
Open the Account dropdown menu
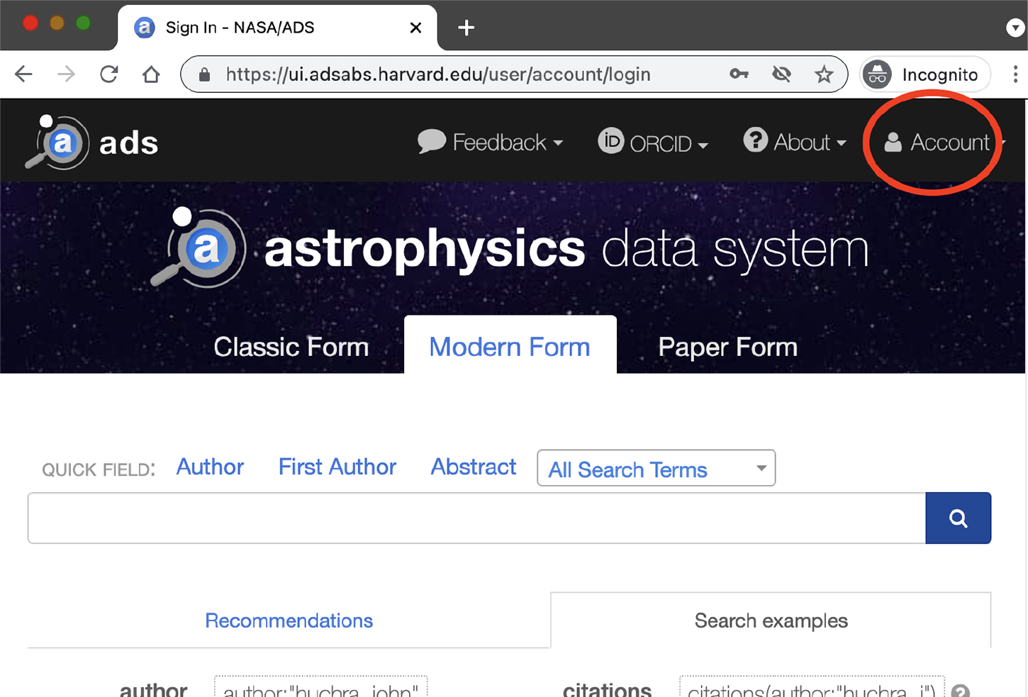pyautogui.click(x=944, y=142)
